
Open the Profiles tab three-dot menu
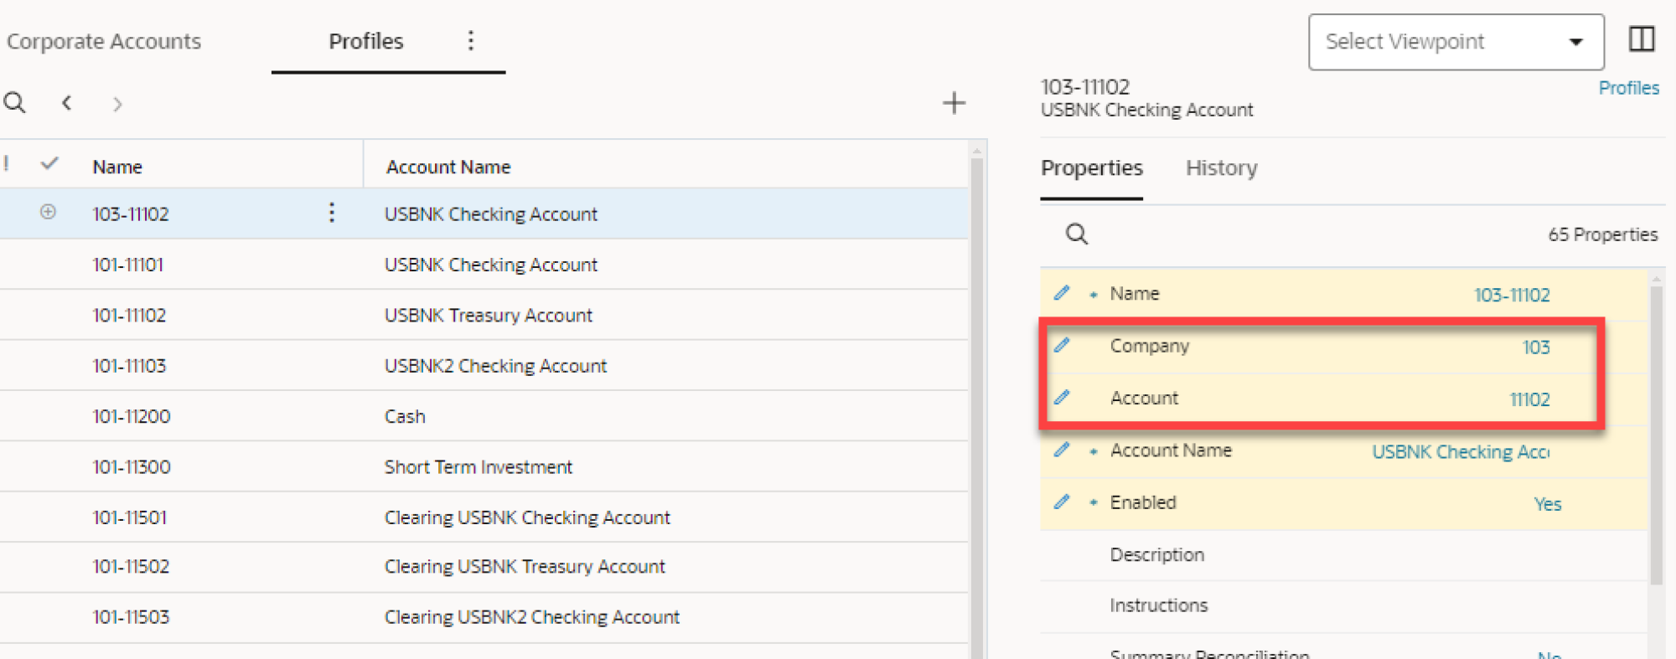pos(471,41)
